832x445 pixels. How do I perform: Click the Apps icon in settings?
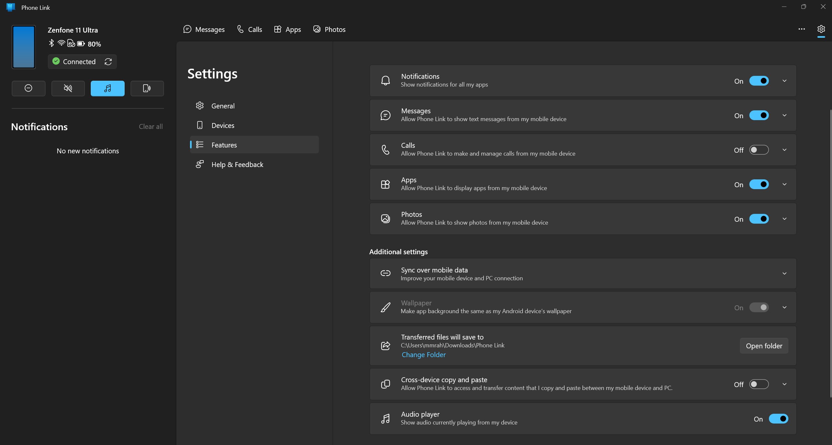coord(385,184)
